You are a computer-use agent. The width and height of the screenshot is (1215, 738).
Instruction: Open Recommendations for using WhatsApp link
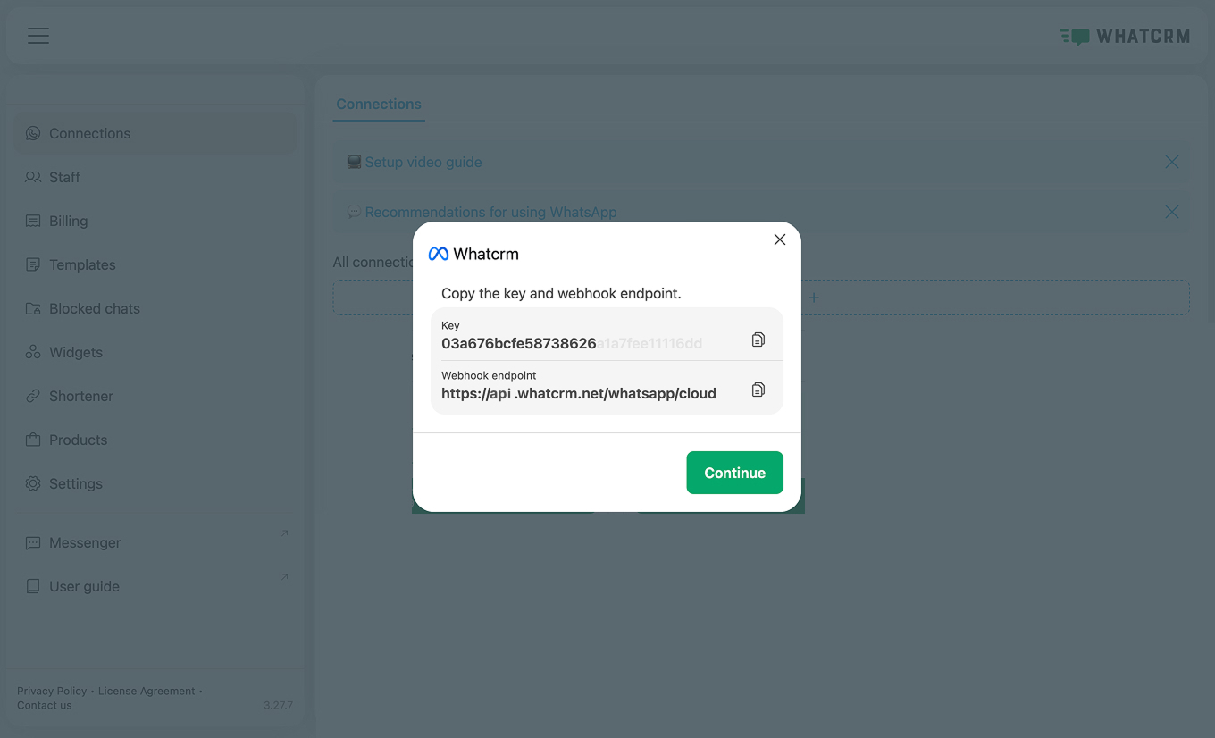click(490, 212)
